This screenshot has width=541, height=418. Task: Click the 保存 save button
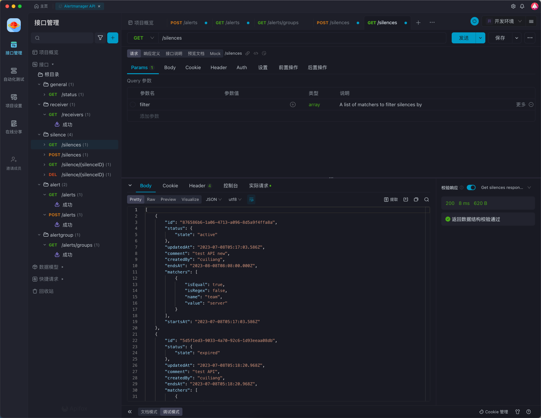coord(500,38)
